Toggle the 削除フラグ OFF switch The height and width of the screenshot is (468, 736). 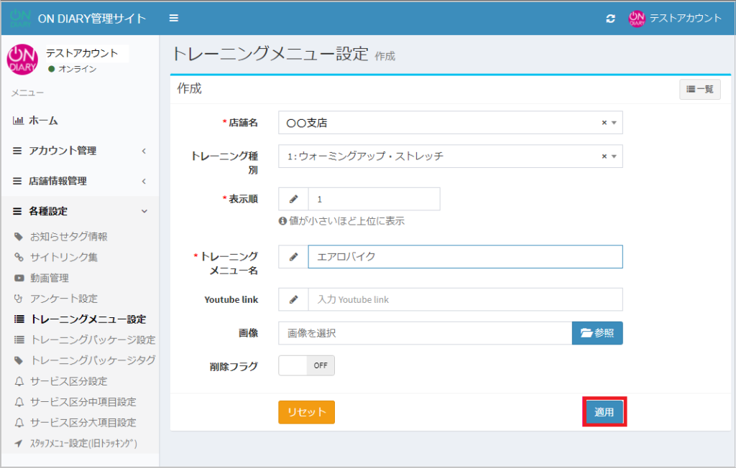[x=306, y=365]
